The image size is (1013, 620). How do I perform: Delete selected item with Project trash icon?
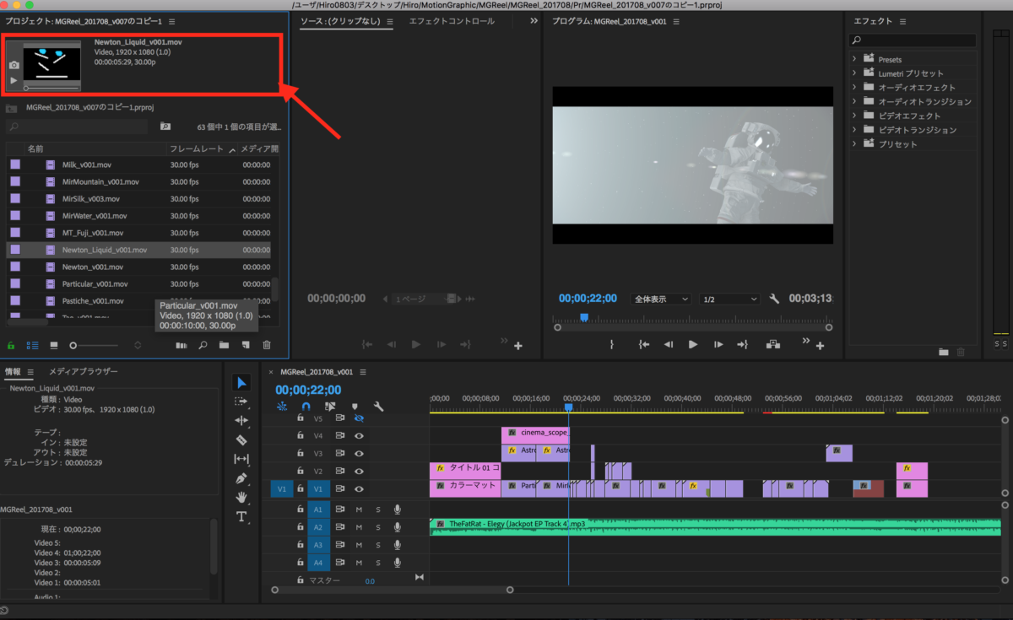(267, 345)
